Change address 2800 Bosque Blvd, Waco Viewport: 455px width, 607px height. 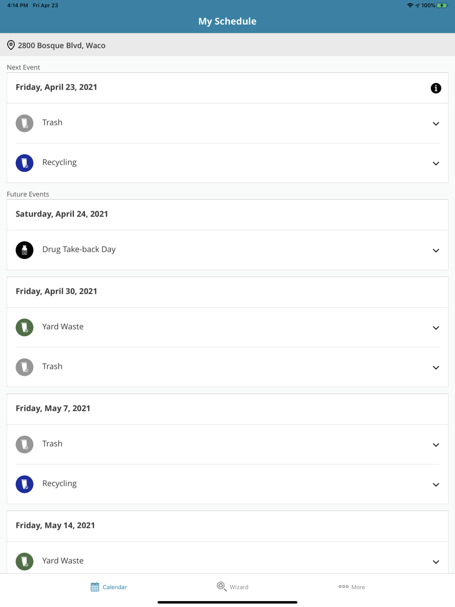point(61,45)
